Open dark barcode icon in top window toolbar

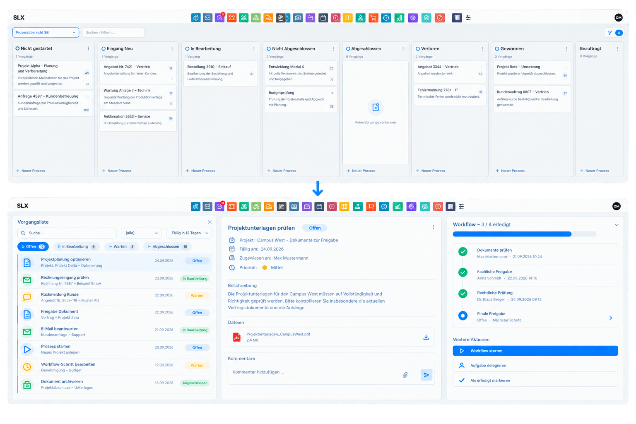(x=457, y=18)
